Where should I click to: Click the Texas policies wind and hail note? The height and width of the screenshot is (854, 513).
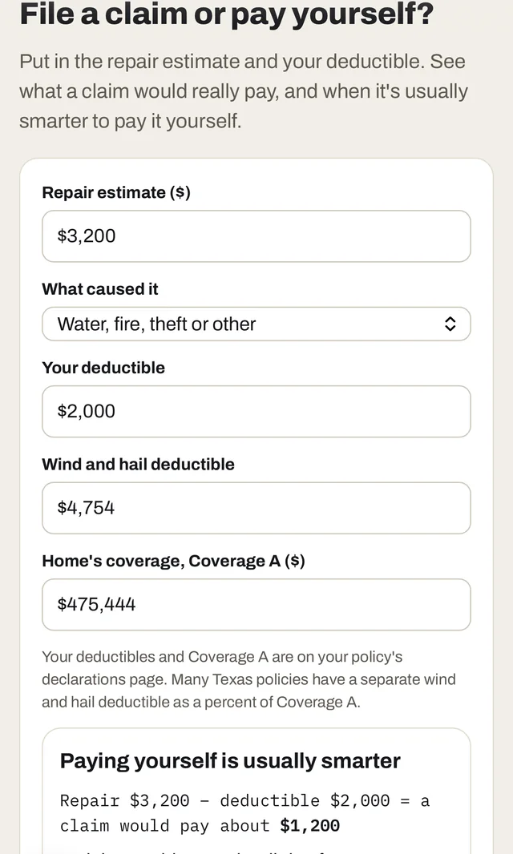point(248,691)
